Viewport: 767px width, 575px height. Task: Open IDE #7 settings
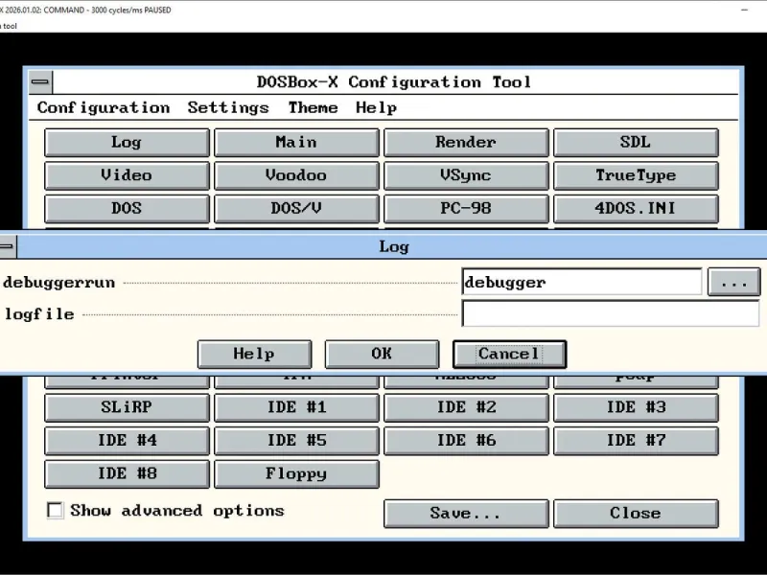636,441
